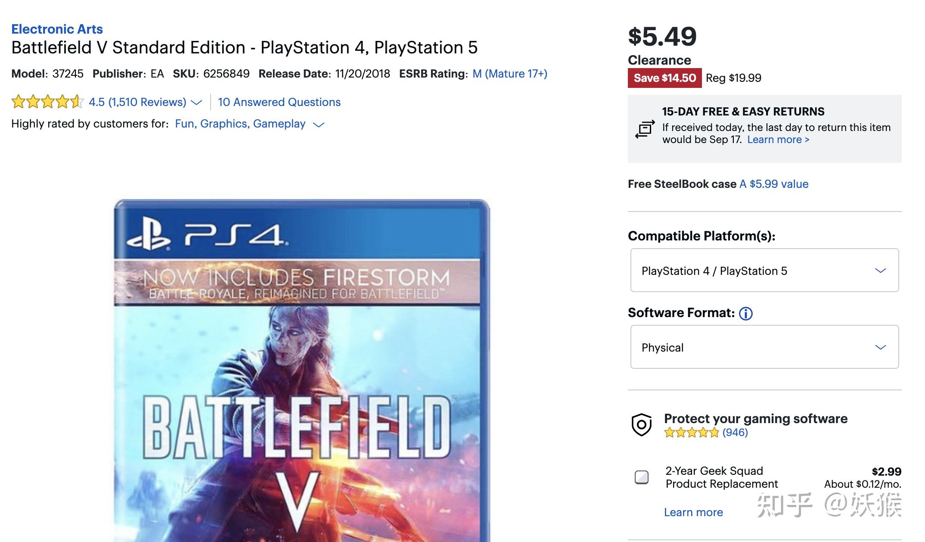This screenshot has width=925, height=542.
Task: View the 10 Answered Questions link
Action: 279,102
